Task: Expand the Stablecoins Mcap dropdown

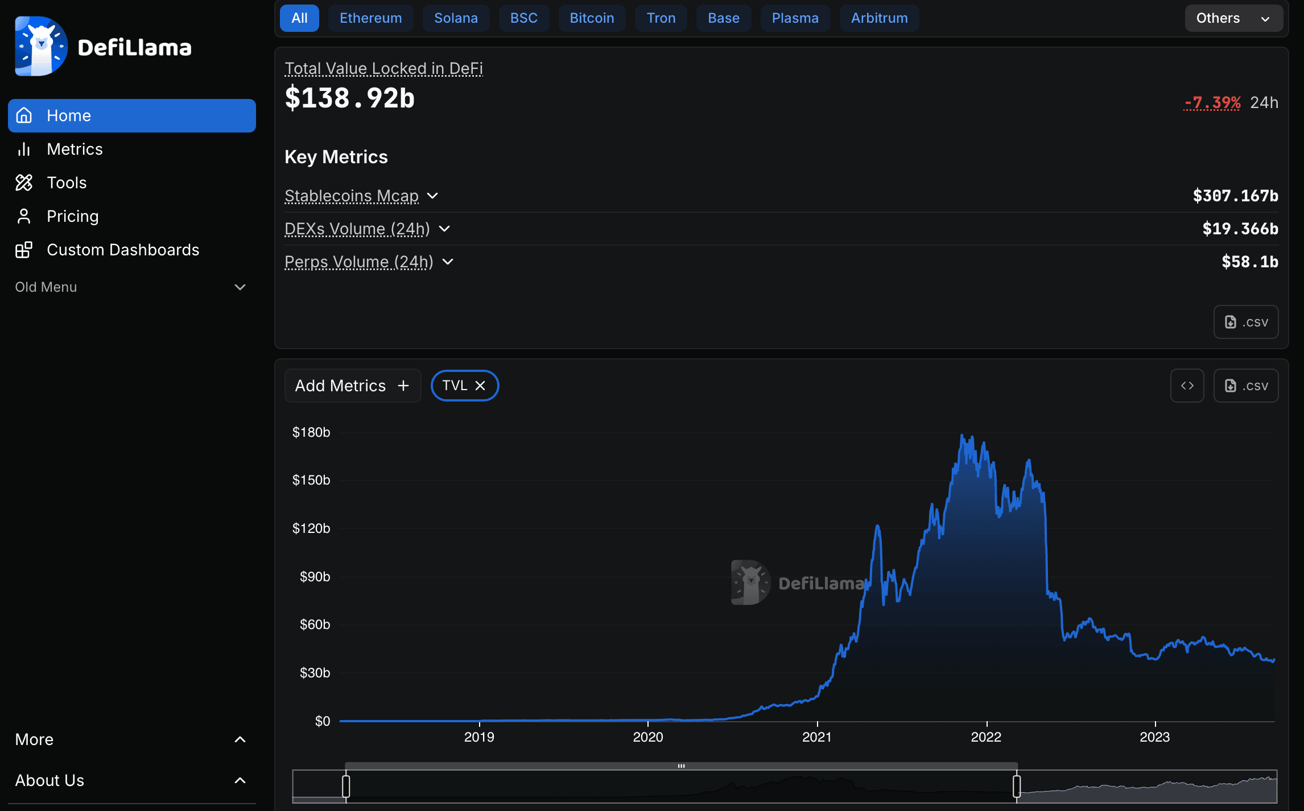Action: click(x=432, y=196)
